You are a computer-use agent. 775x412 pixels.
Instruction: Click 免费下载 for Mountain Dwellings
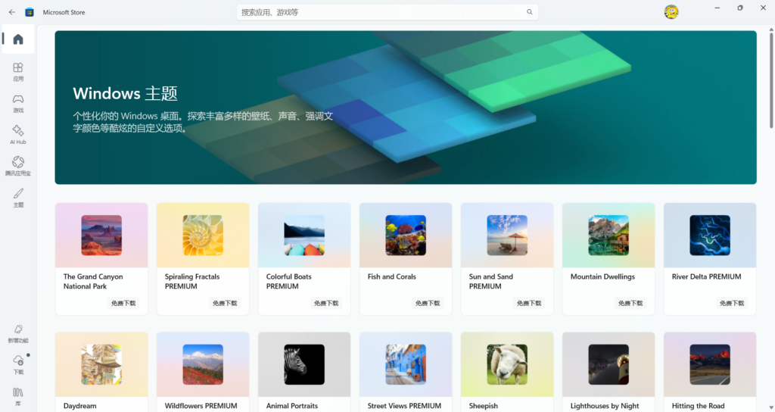click(x=630, y=303)
